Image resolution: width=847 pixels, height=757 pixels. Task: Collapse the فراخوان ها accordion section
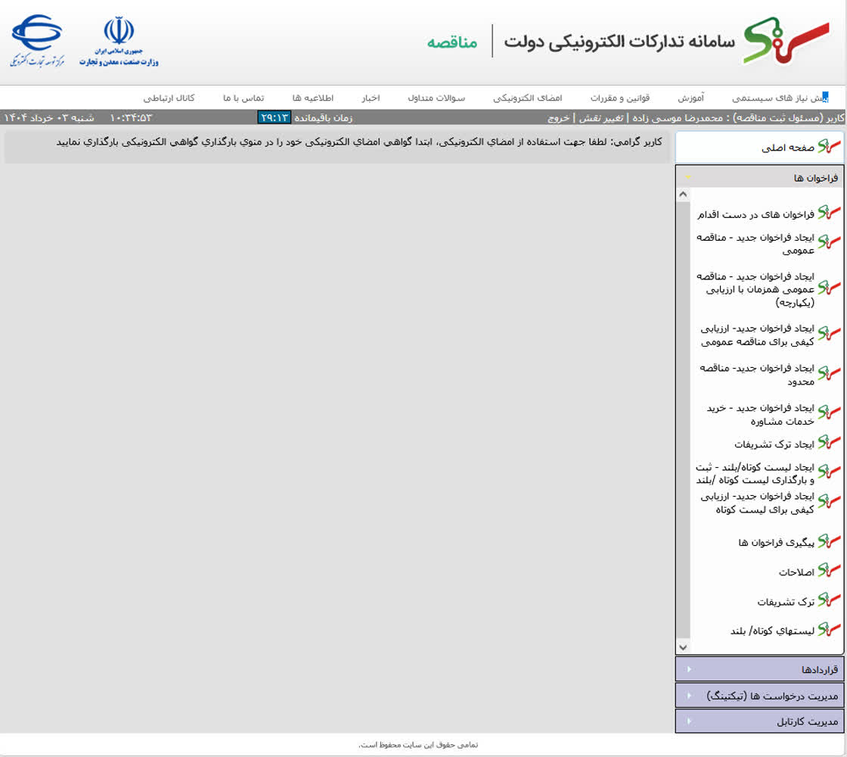point(759,177)
